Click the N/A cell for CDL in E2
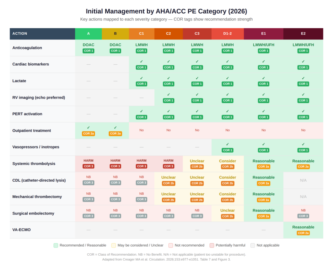This screenshot has height=270, width=333. coord(303,180)
